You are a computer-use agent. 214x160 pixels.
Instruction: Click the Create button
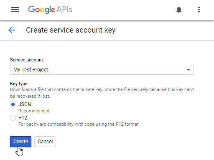pyautogui.click(x=20, y=142)
